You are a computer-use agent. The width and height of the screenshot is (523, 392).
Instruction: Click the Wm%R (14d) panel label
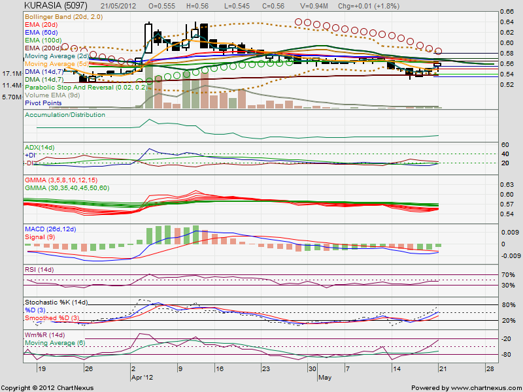(46, 333)
